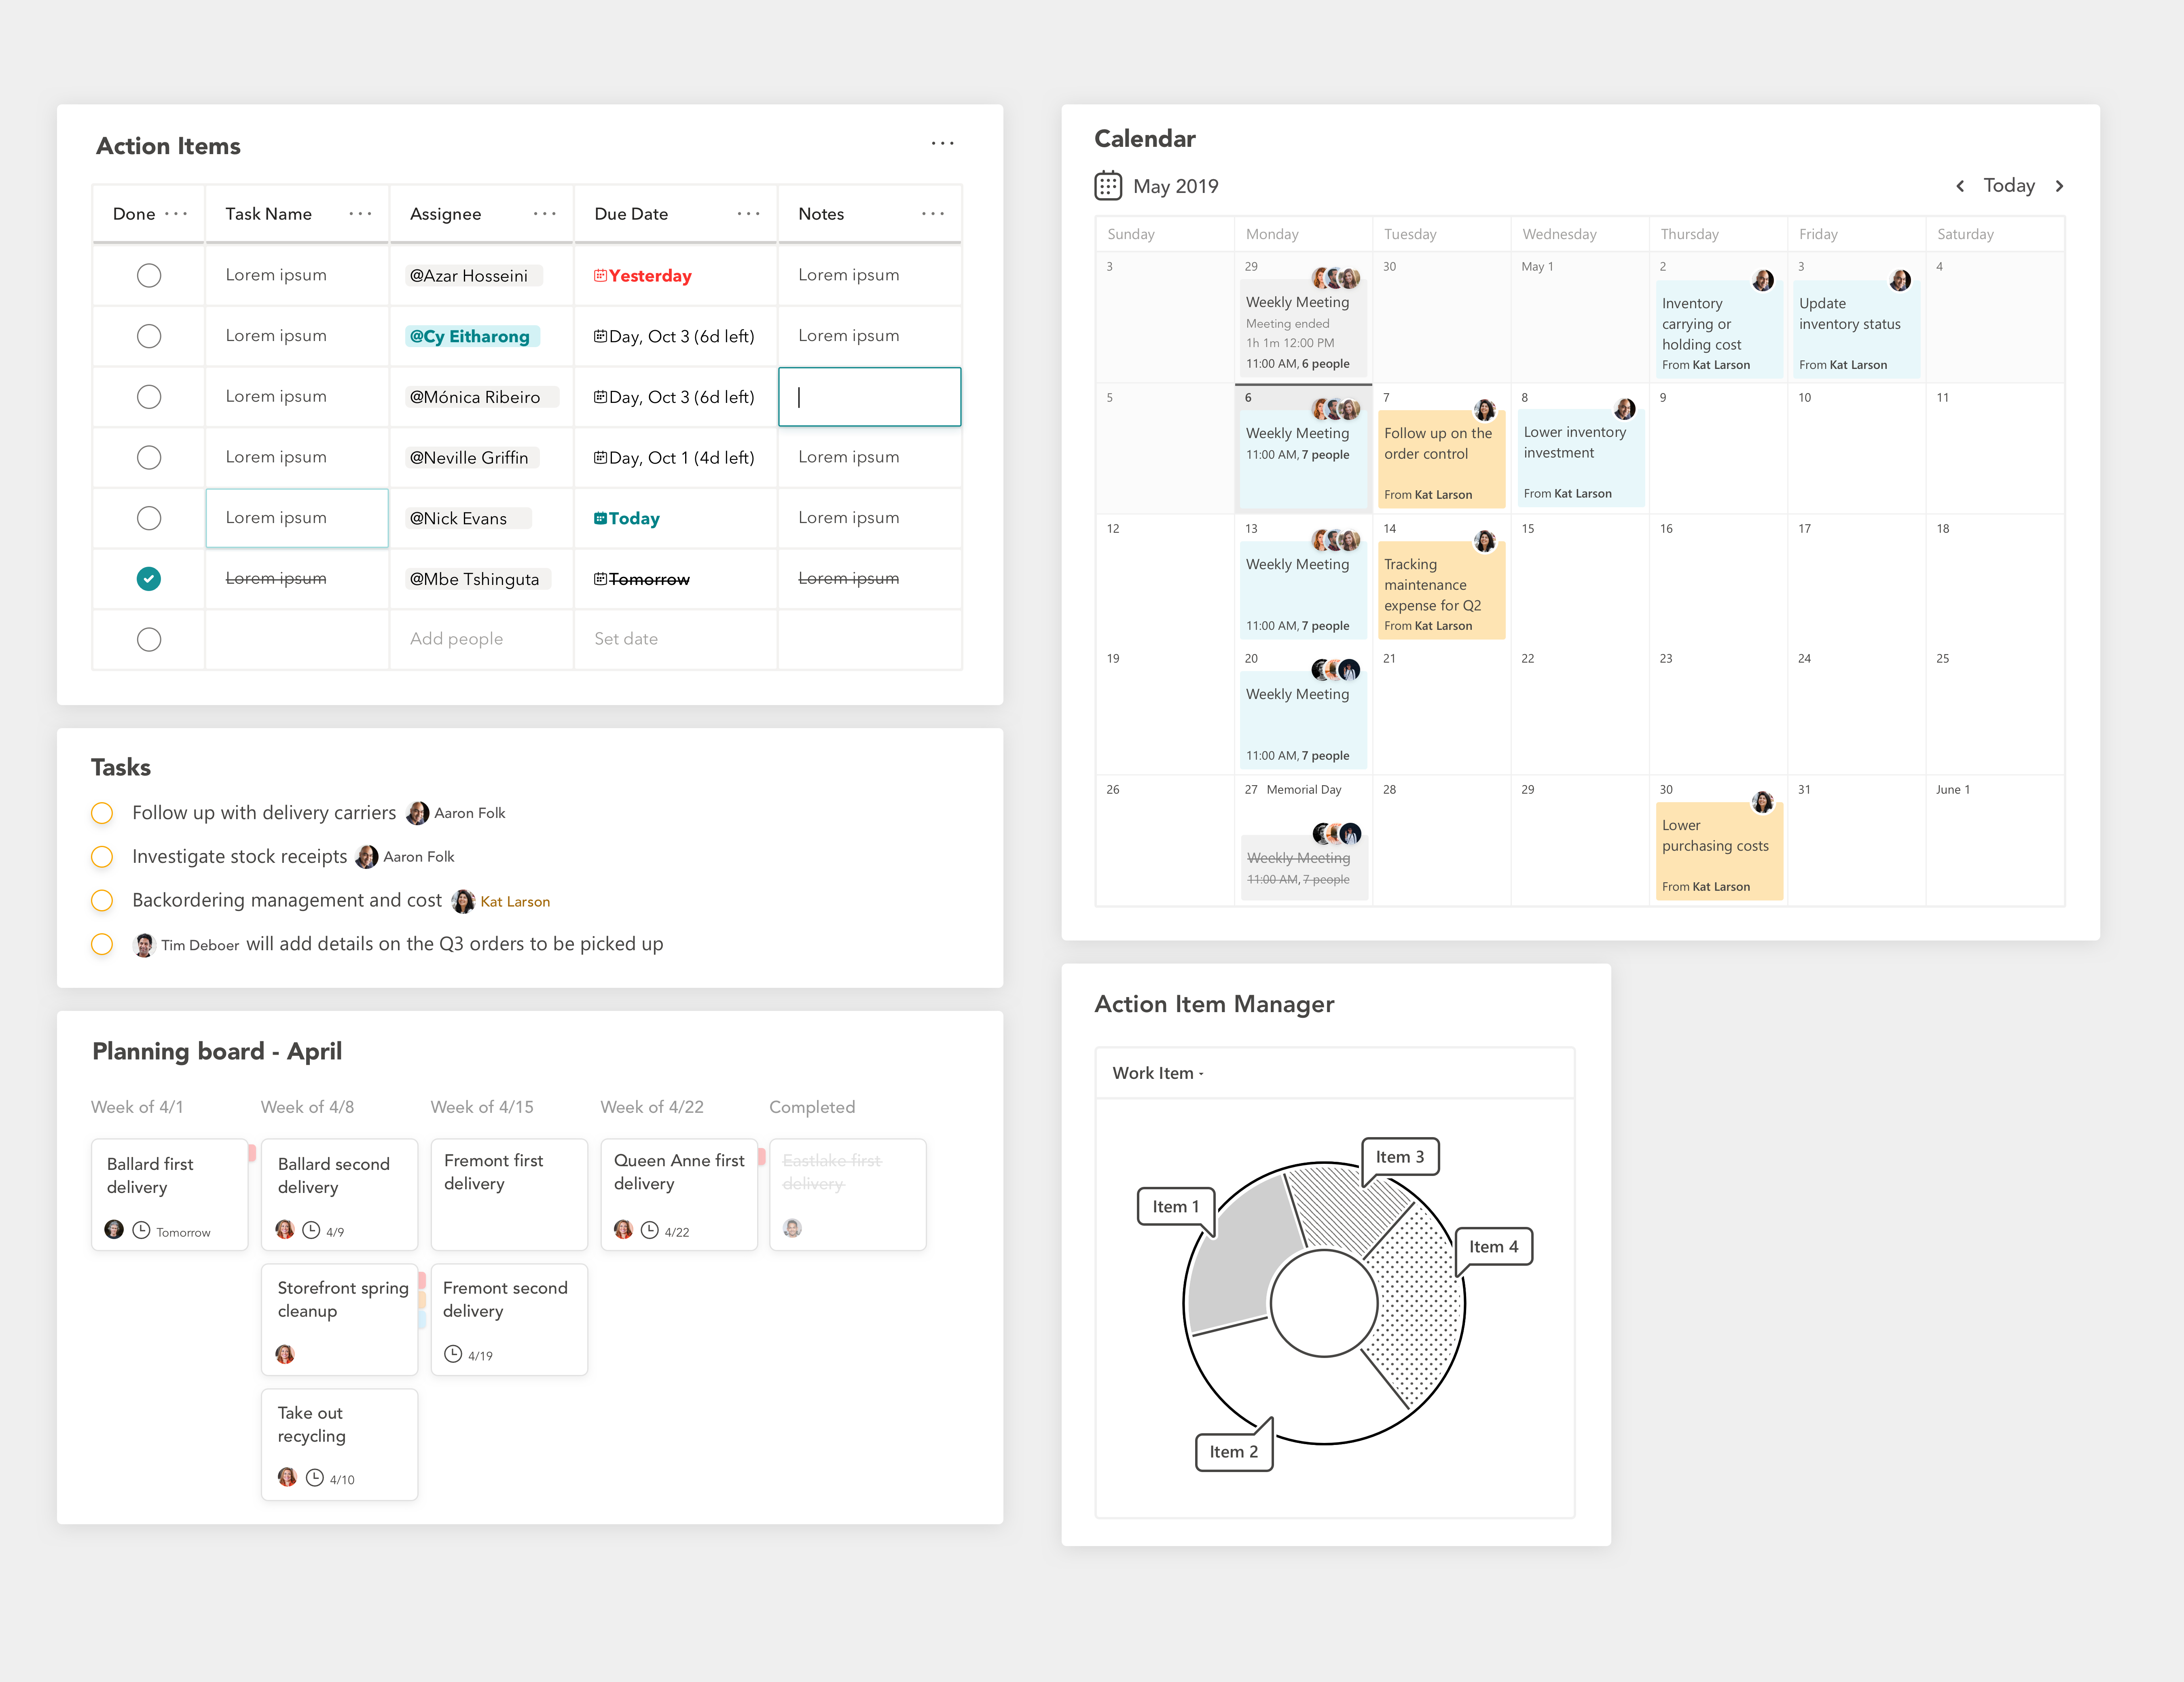This screenshot has height=1682, width=2184.
Task: Click clock icon on Ballard first delivery card
Action: (141, 1230)
